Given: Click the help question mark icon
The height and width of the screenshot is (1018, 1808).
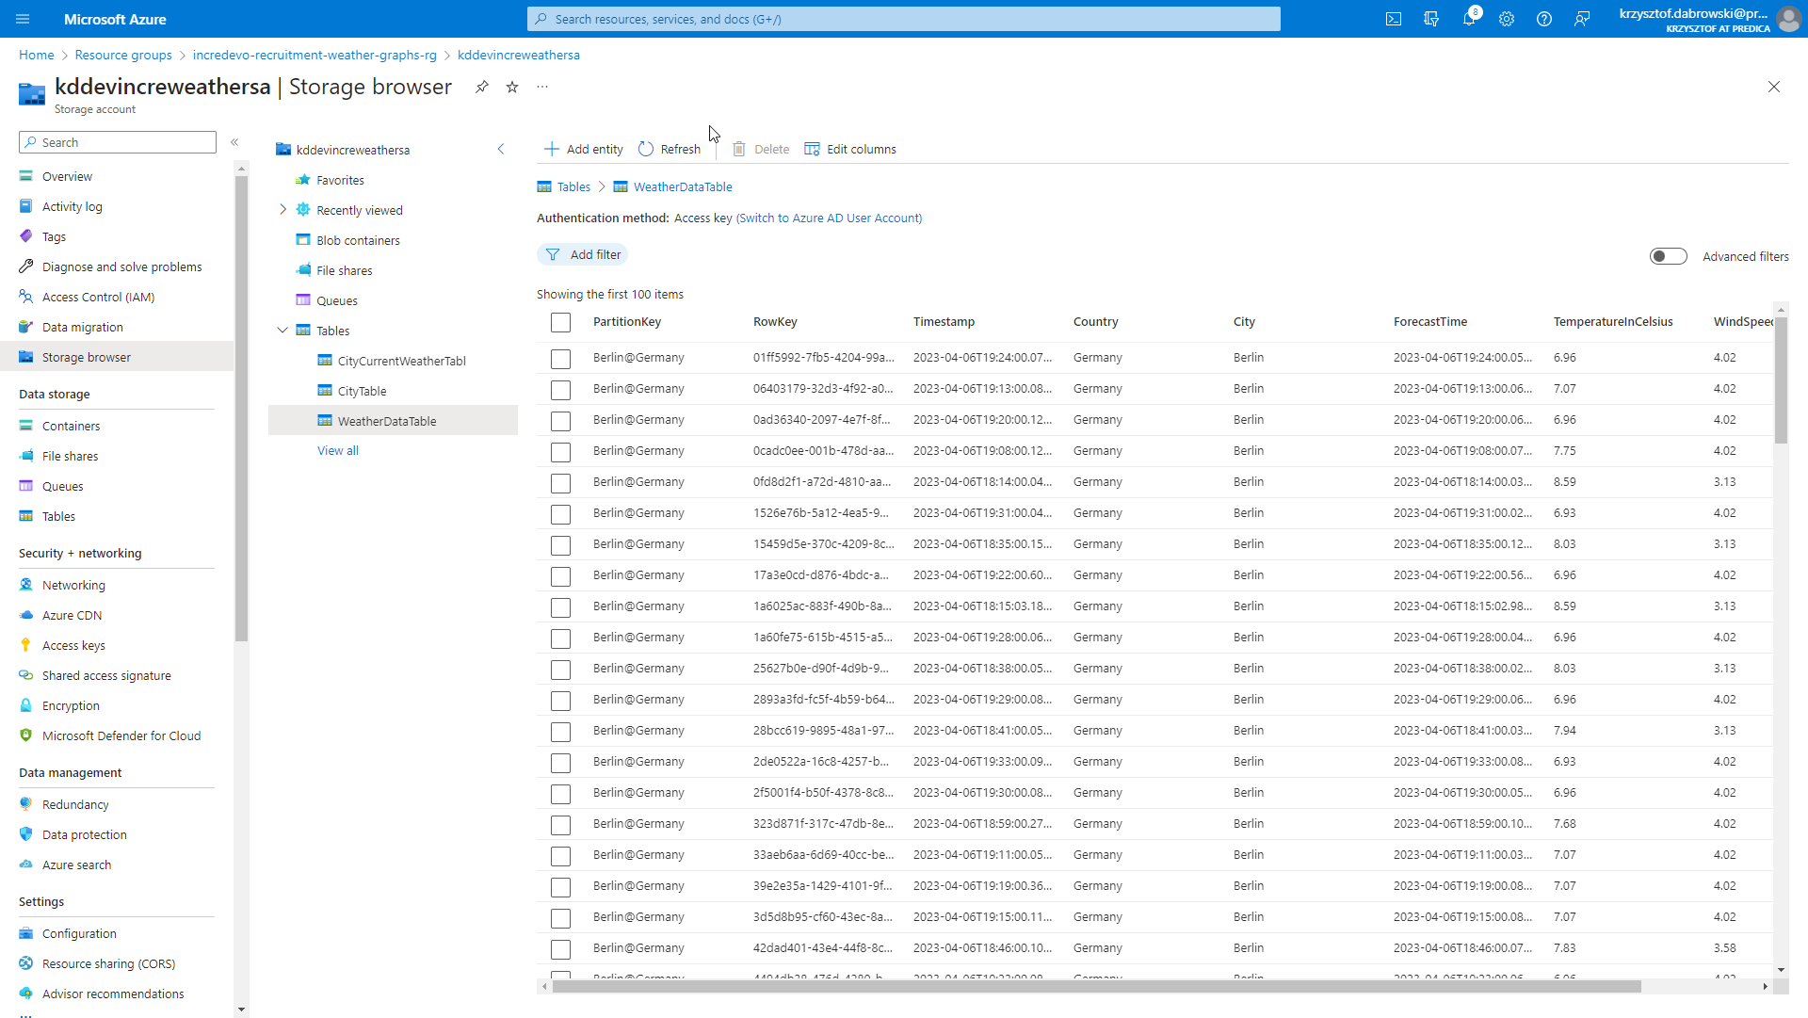Looking at the screenshot, I should [x=1544, y=19].
